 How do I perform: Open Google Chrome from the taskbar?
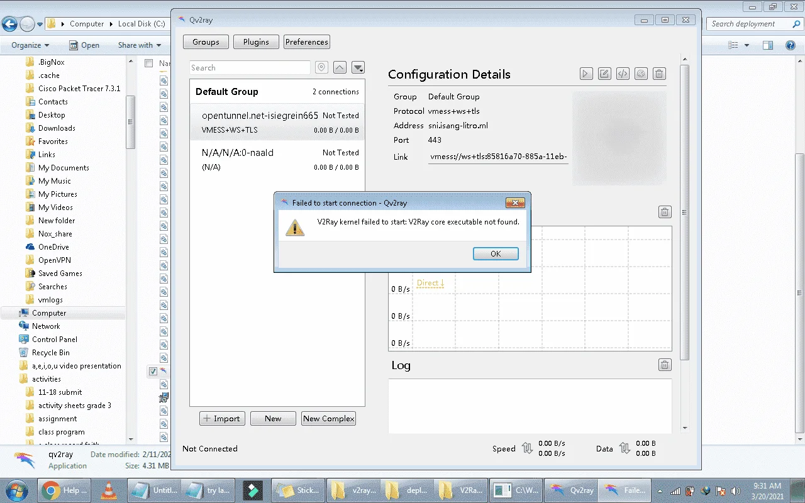coord(65,490)
